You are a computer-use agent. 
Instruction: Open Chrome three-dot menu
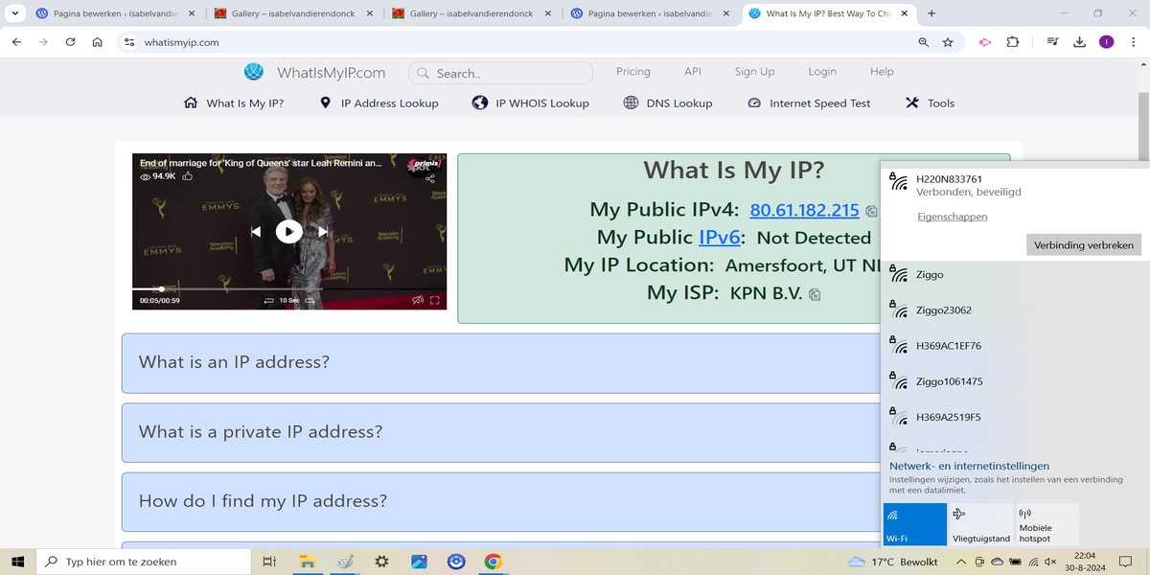click(1133, 42)
